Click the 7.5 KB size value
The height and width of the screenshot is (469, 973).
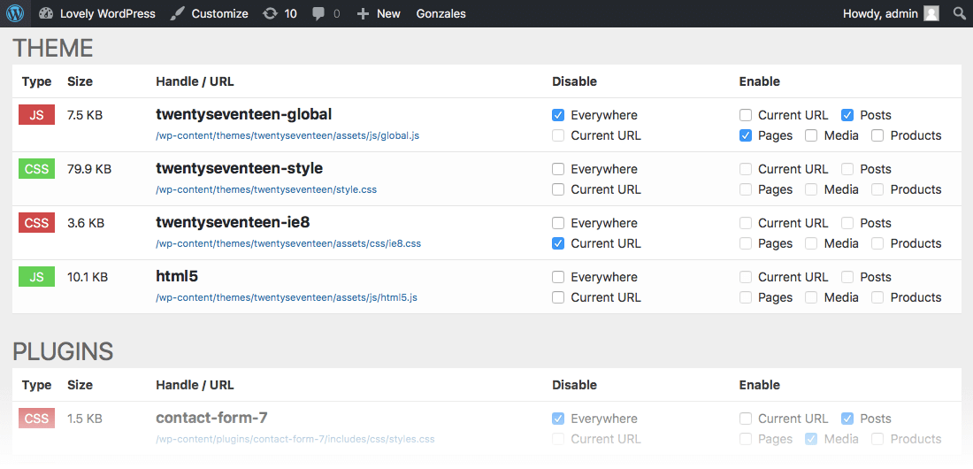[87, 115]
